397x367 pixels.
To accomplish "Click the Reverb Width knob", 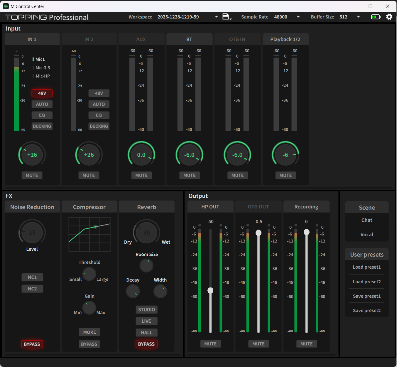I will coord(161,291).
